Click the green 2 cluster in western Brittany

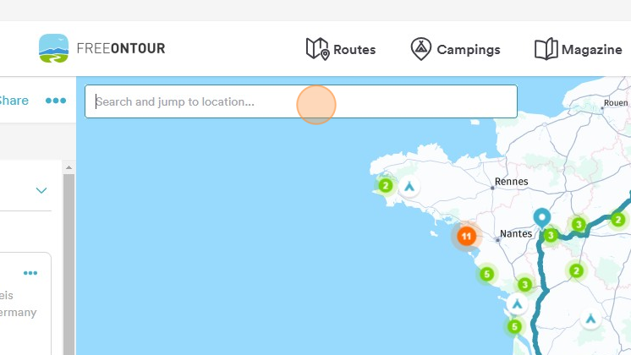click(x=385, y=185)
